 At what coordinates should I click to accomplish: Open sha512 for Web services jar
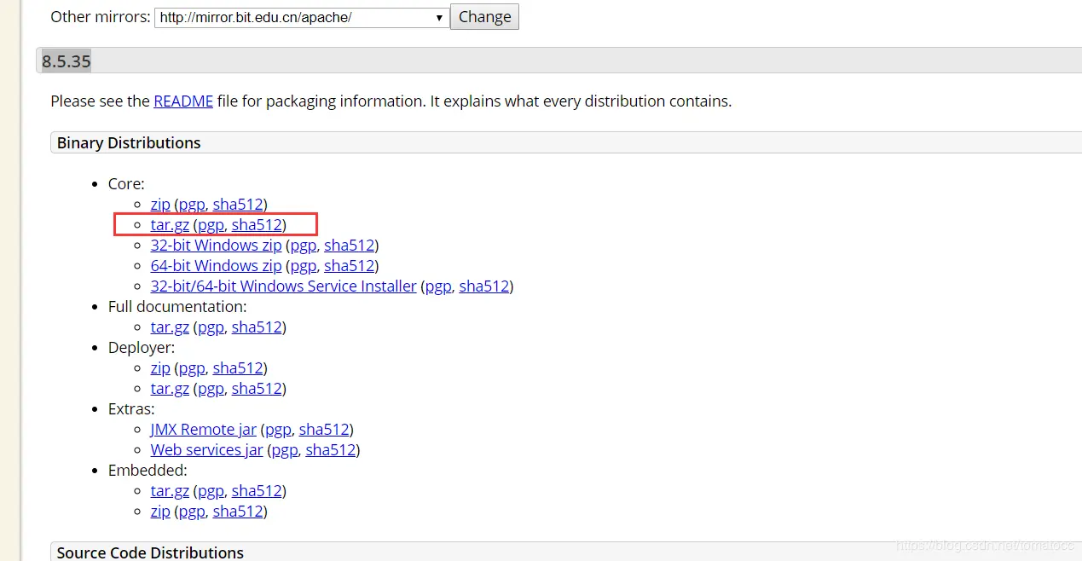pos(330,450)
